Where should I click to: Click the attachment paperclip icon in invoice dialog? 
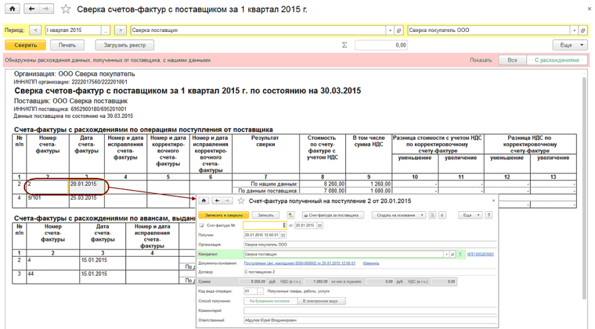click(x=442, y=215)
